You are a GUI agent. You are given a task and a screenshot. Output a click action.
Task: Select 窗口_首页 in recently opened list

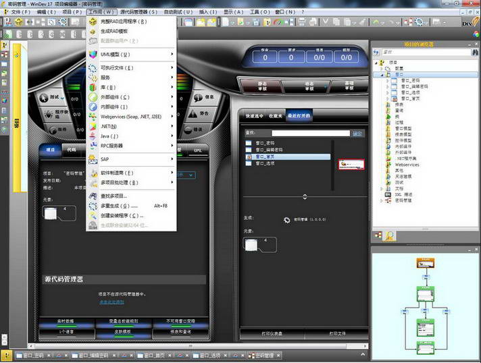coord(265,157)
